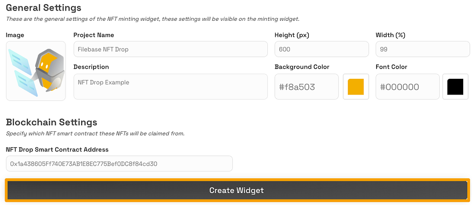Click the Width (%) label
The height and width of the screenshot is (205, 472).
[x=390, y=35]
